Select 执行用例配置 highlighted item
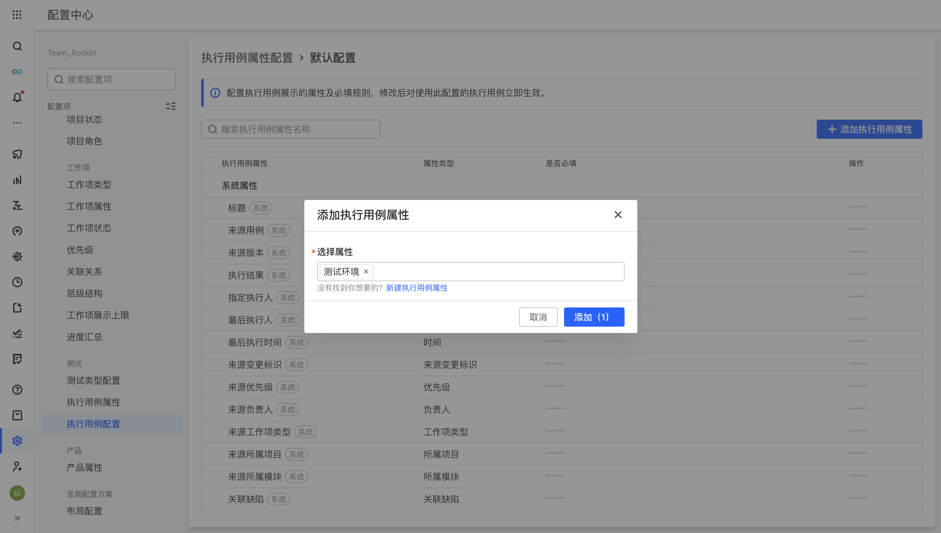The image size is (941, 533). [111, 424]
